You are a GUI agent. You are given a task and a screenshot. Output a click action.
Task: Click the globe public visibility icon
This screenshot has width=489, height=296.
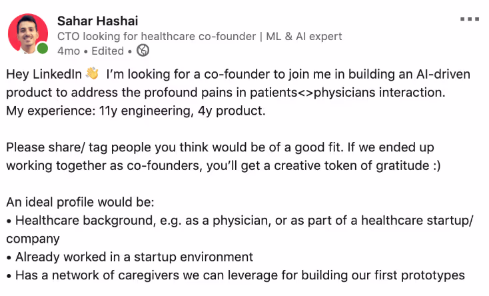(143, 50)
